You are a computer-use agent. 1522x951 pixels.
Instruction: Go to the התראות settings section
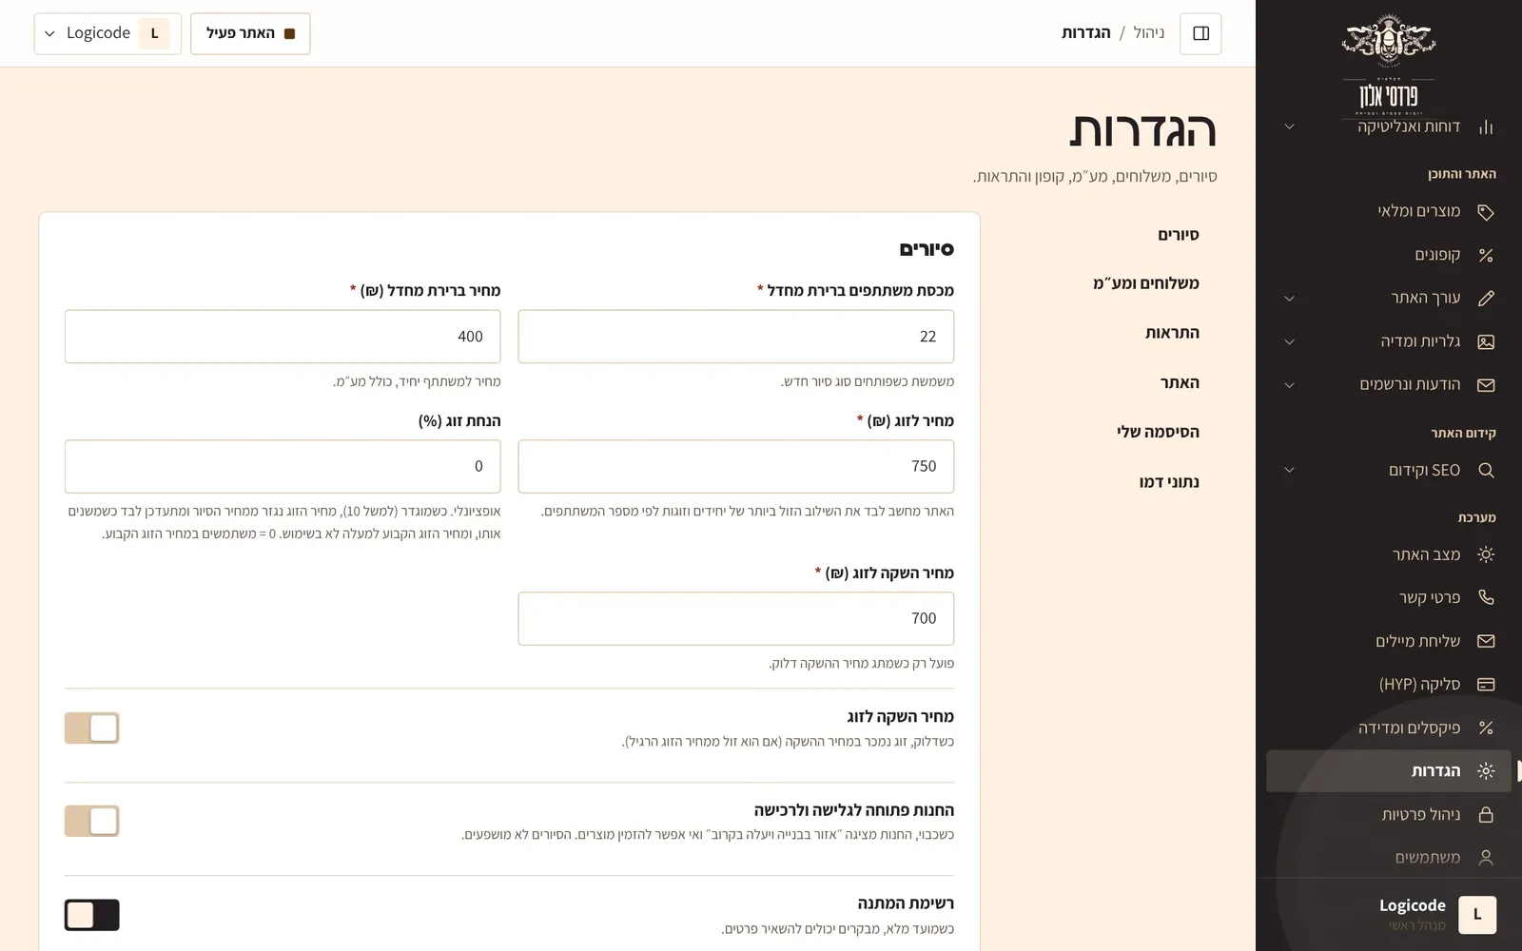coord(1172,333)
